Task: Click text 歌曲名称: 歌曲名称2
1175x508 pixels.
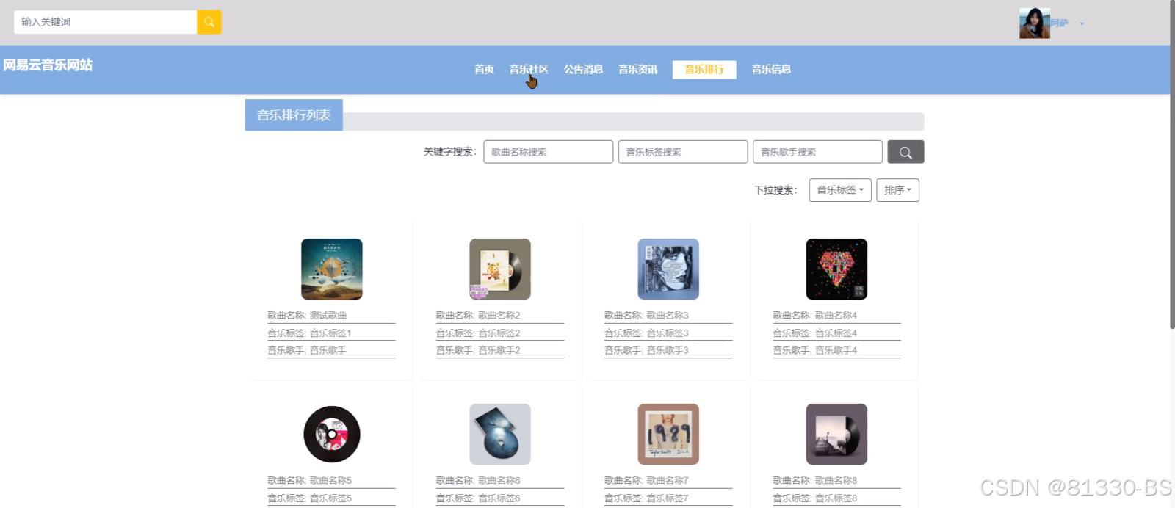Action: [x=478, y=316]
